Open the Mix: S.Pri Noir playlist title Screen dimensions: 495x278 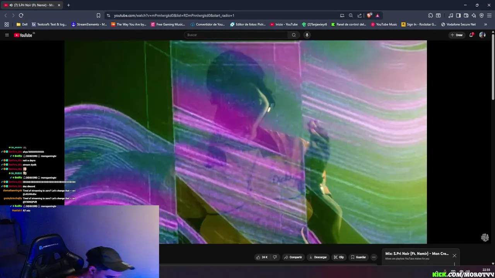[417, 254]
